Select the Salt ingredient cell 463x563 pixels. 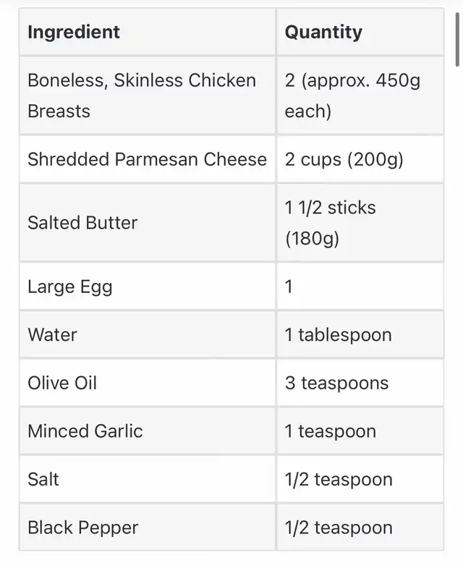[43, 479]
